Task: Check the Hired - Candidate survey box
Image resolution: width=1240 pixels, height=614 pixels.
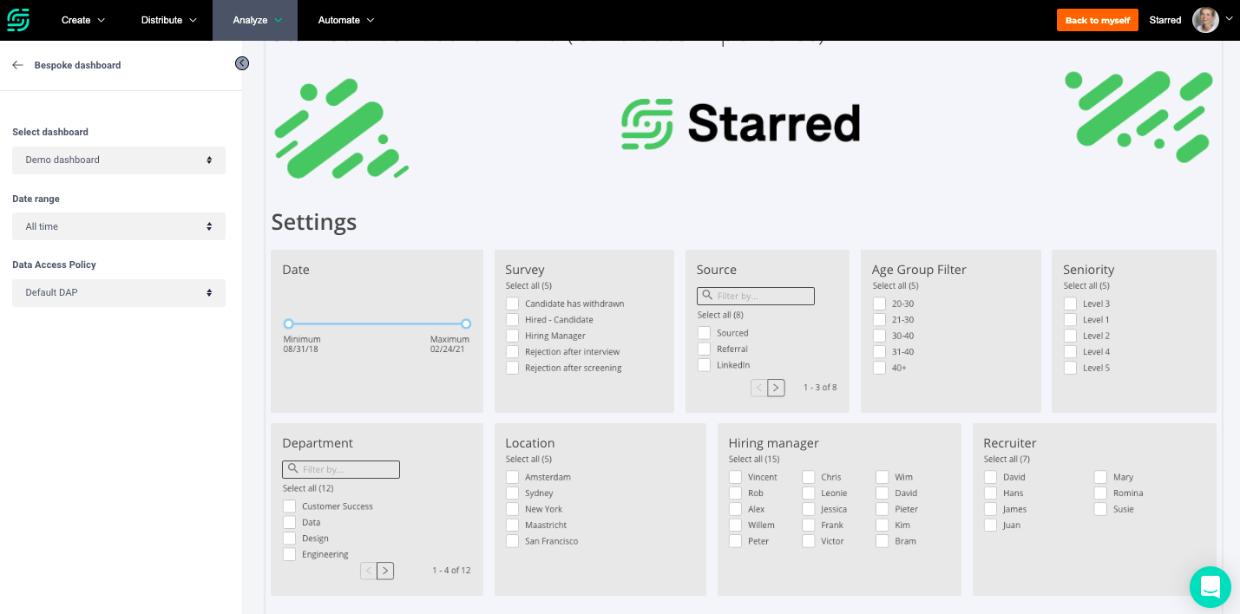Action: click(513, 320)
